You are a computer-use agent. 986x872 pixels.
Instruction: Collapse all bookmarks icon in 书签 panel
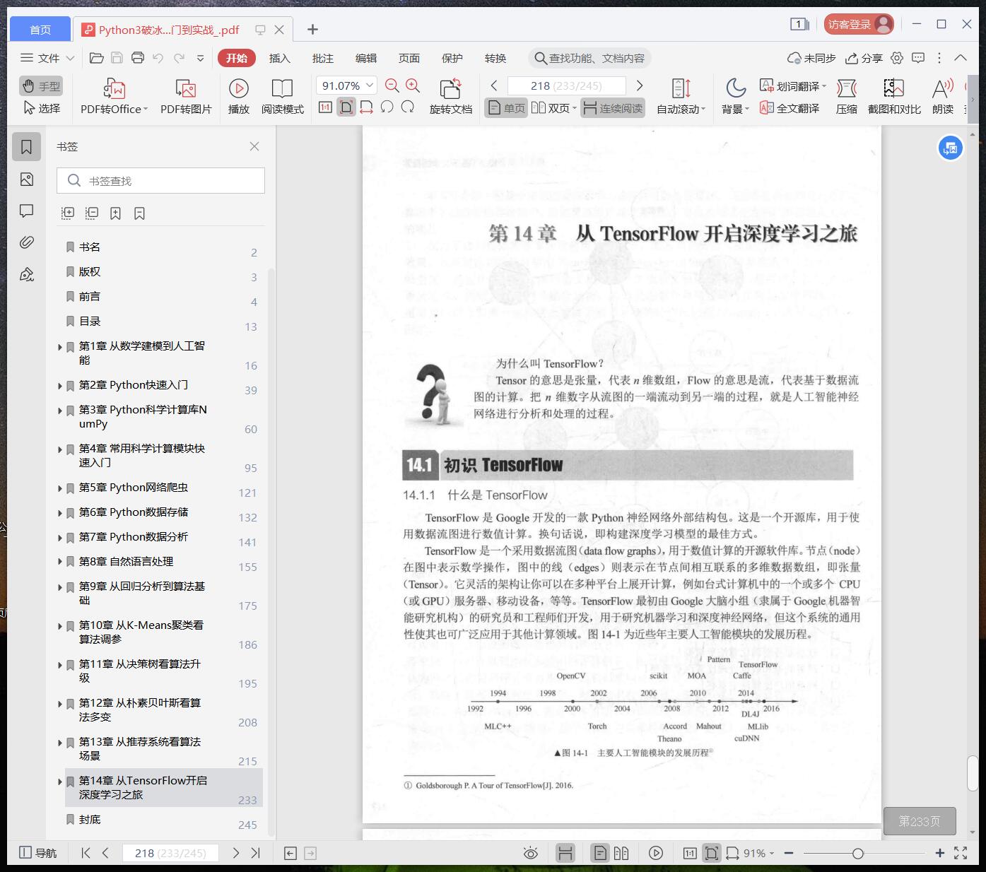pos(92,213)
